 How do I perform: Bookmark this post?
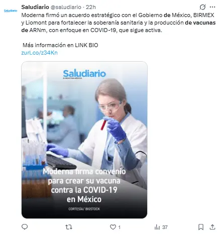(201, 227)
